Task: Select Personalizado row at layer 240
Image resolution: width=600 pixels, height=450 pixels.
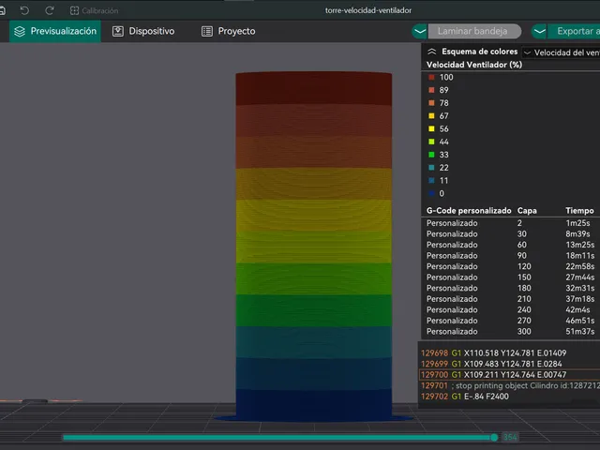Action: (511, 310)
